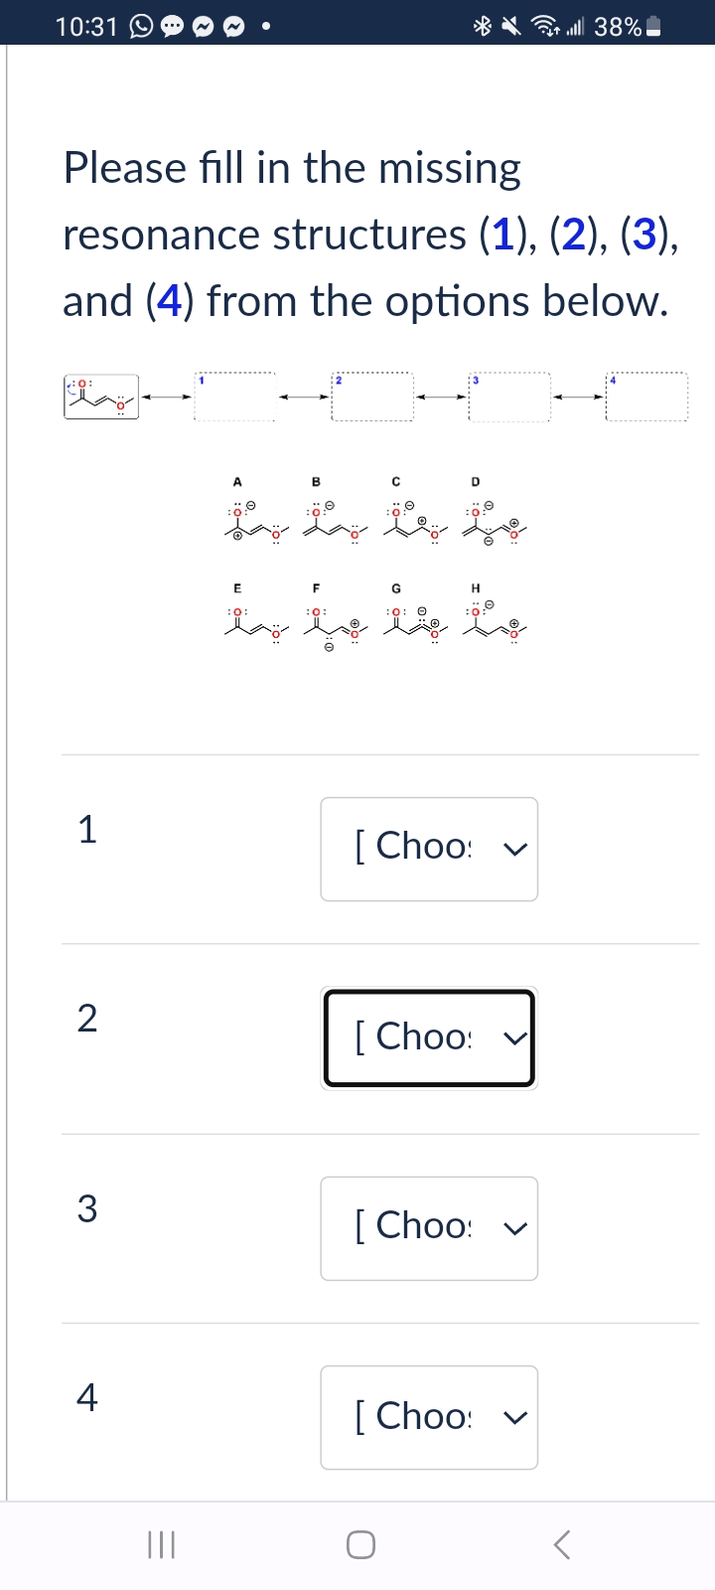Tap the empty placeholder box labeled 3
Viewport: 715px width, 1590px height.
click(509, 396)
